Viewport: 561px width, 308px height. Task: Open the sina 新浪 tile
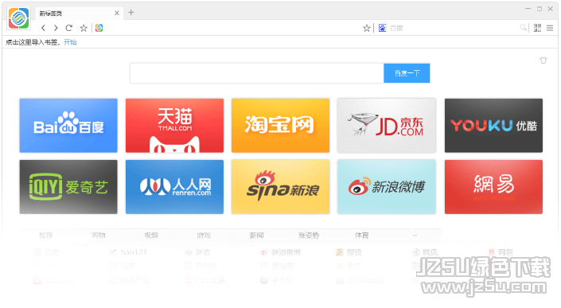pyautogui.click(x=280, y=187)
